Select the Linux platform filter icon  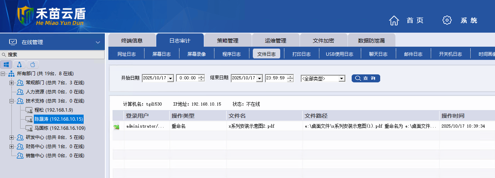click(19, 64)
